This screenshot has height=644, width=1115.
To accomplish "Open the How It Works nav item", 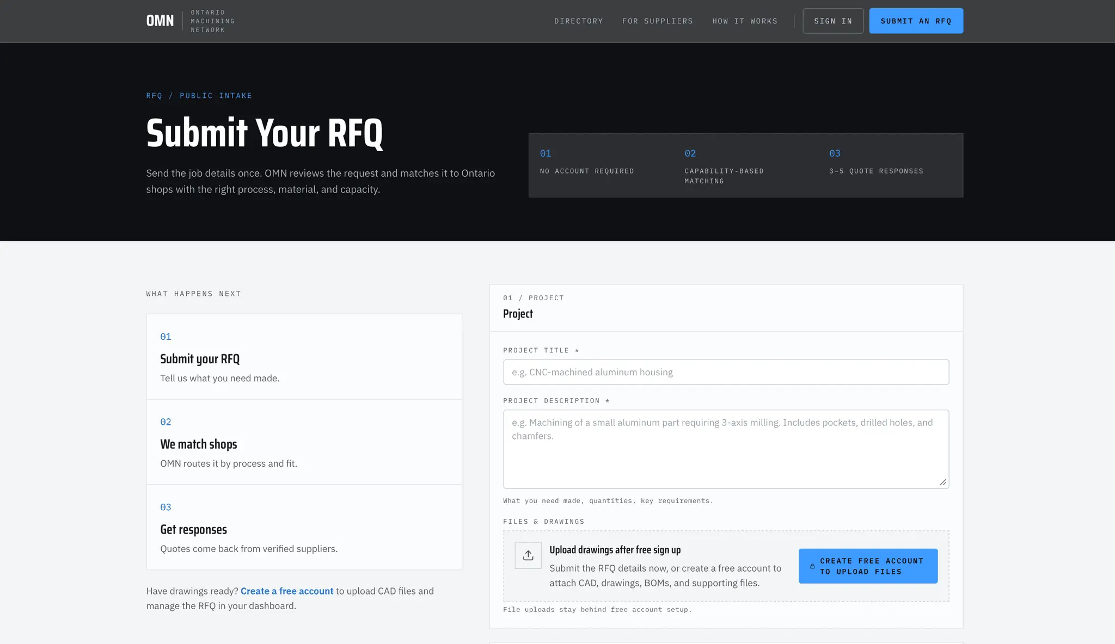I will click(745, 21).
